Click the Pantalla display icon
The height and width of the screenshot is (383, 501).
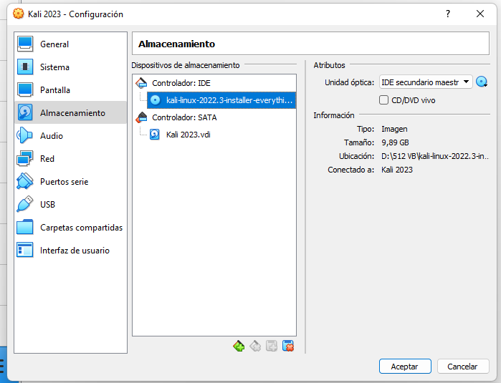tap(25, 90)
